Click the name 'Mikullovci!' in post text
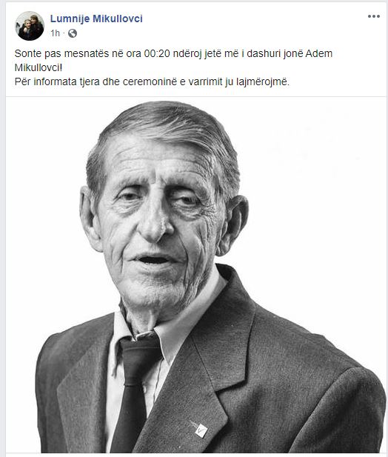This screenshot has width=388, height=457. click(x=39, y=67)
